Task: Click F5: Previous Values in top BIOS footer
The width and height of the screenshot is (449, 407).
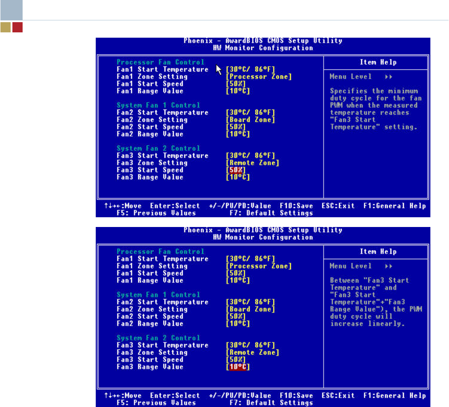Action: click(x=156, y=213)
